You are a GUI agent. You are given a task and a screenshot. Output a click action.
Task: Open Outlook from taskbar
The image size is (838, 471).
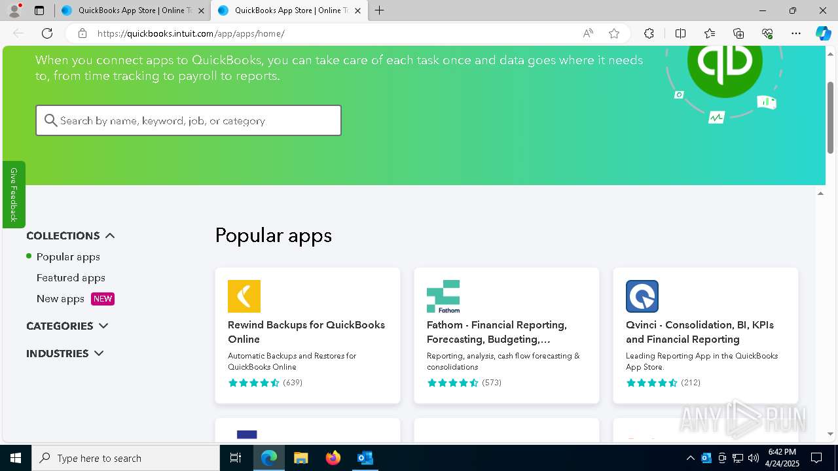tap(365, 458)
